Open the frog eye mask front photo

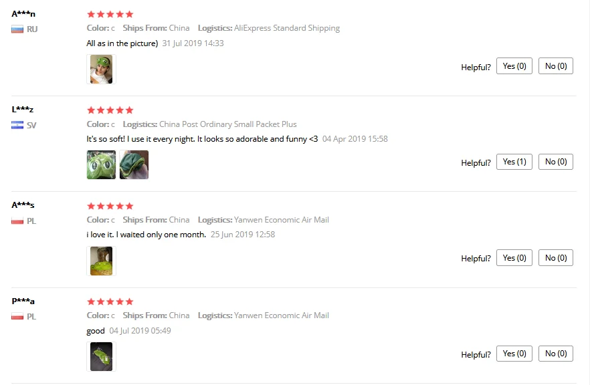(x=101, y=164)
